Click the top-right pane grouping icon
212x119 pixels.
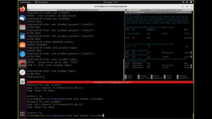point(126,10)
